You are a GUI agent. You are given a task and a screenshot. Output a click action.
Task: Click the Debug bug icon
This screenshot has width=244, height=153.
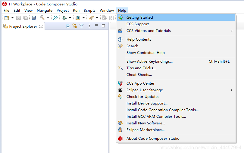click(x=64, y=18)
